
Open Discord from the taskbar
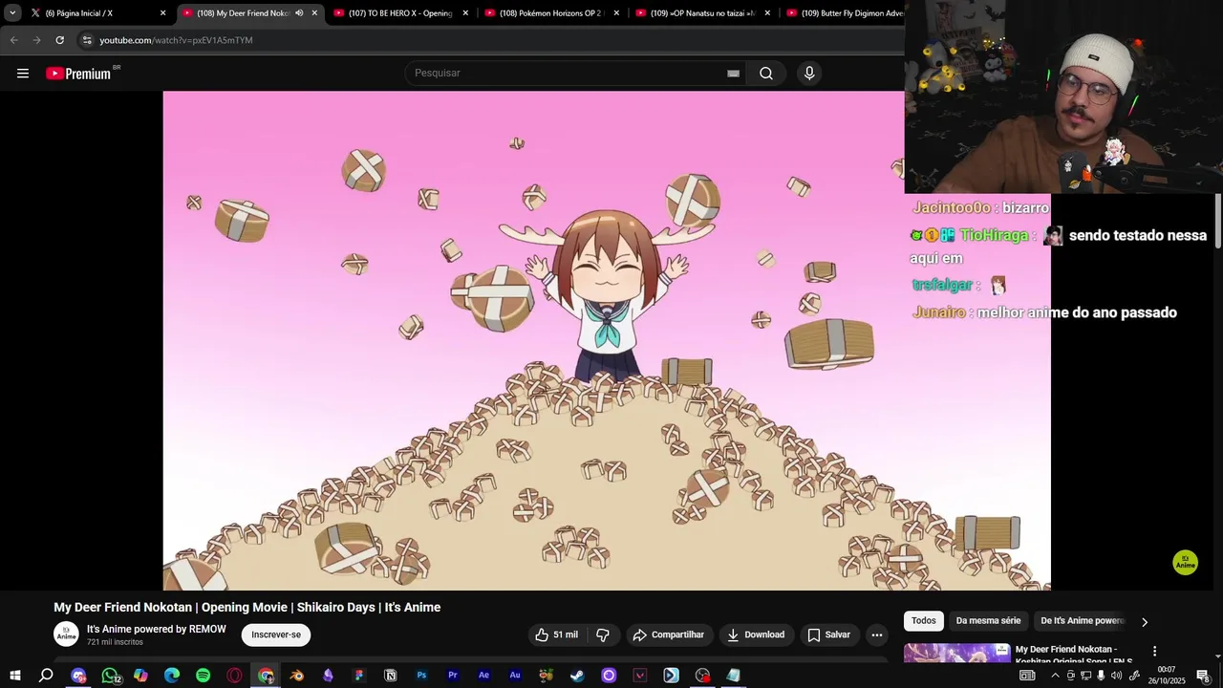click(78, 676)
